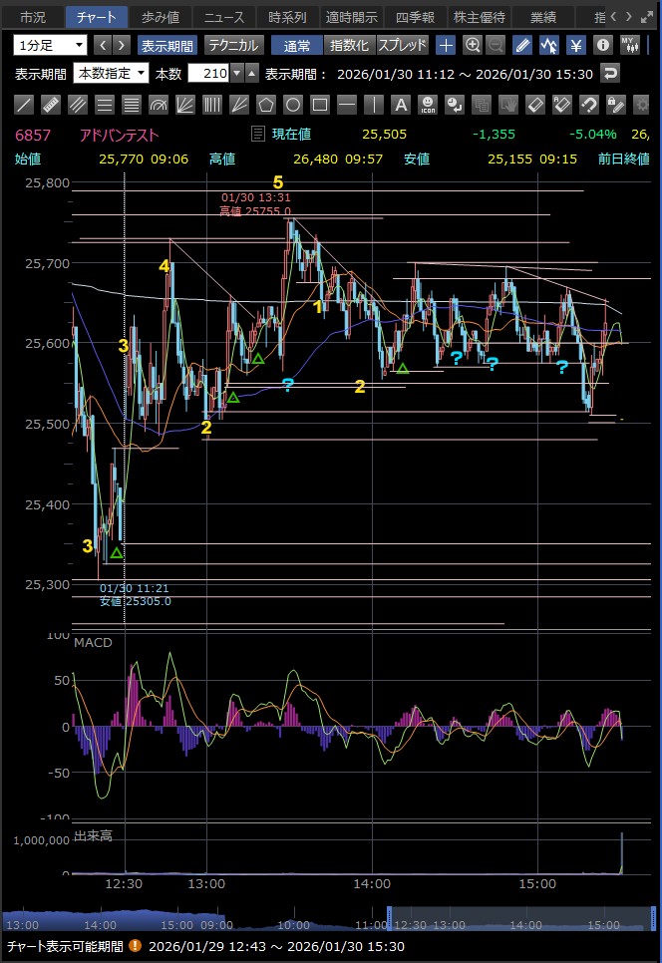Click the テクニカル button

[x=233, y=45]
